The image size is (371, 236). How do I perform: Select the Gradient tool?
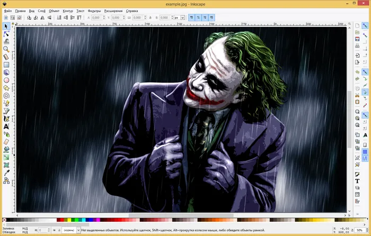coord(6,157)
